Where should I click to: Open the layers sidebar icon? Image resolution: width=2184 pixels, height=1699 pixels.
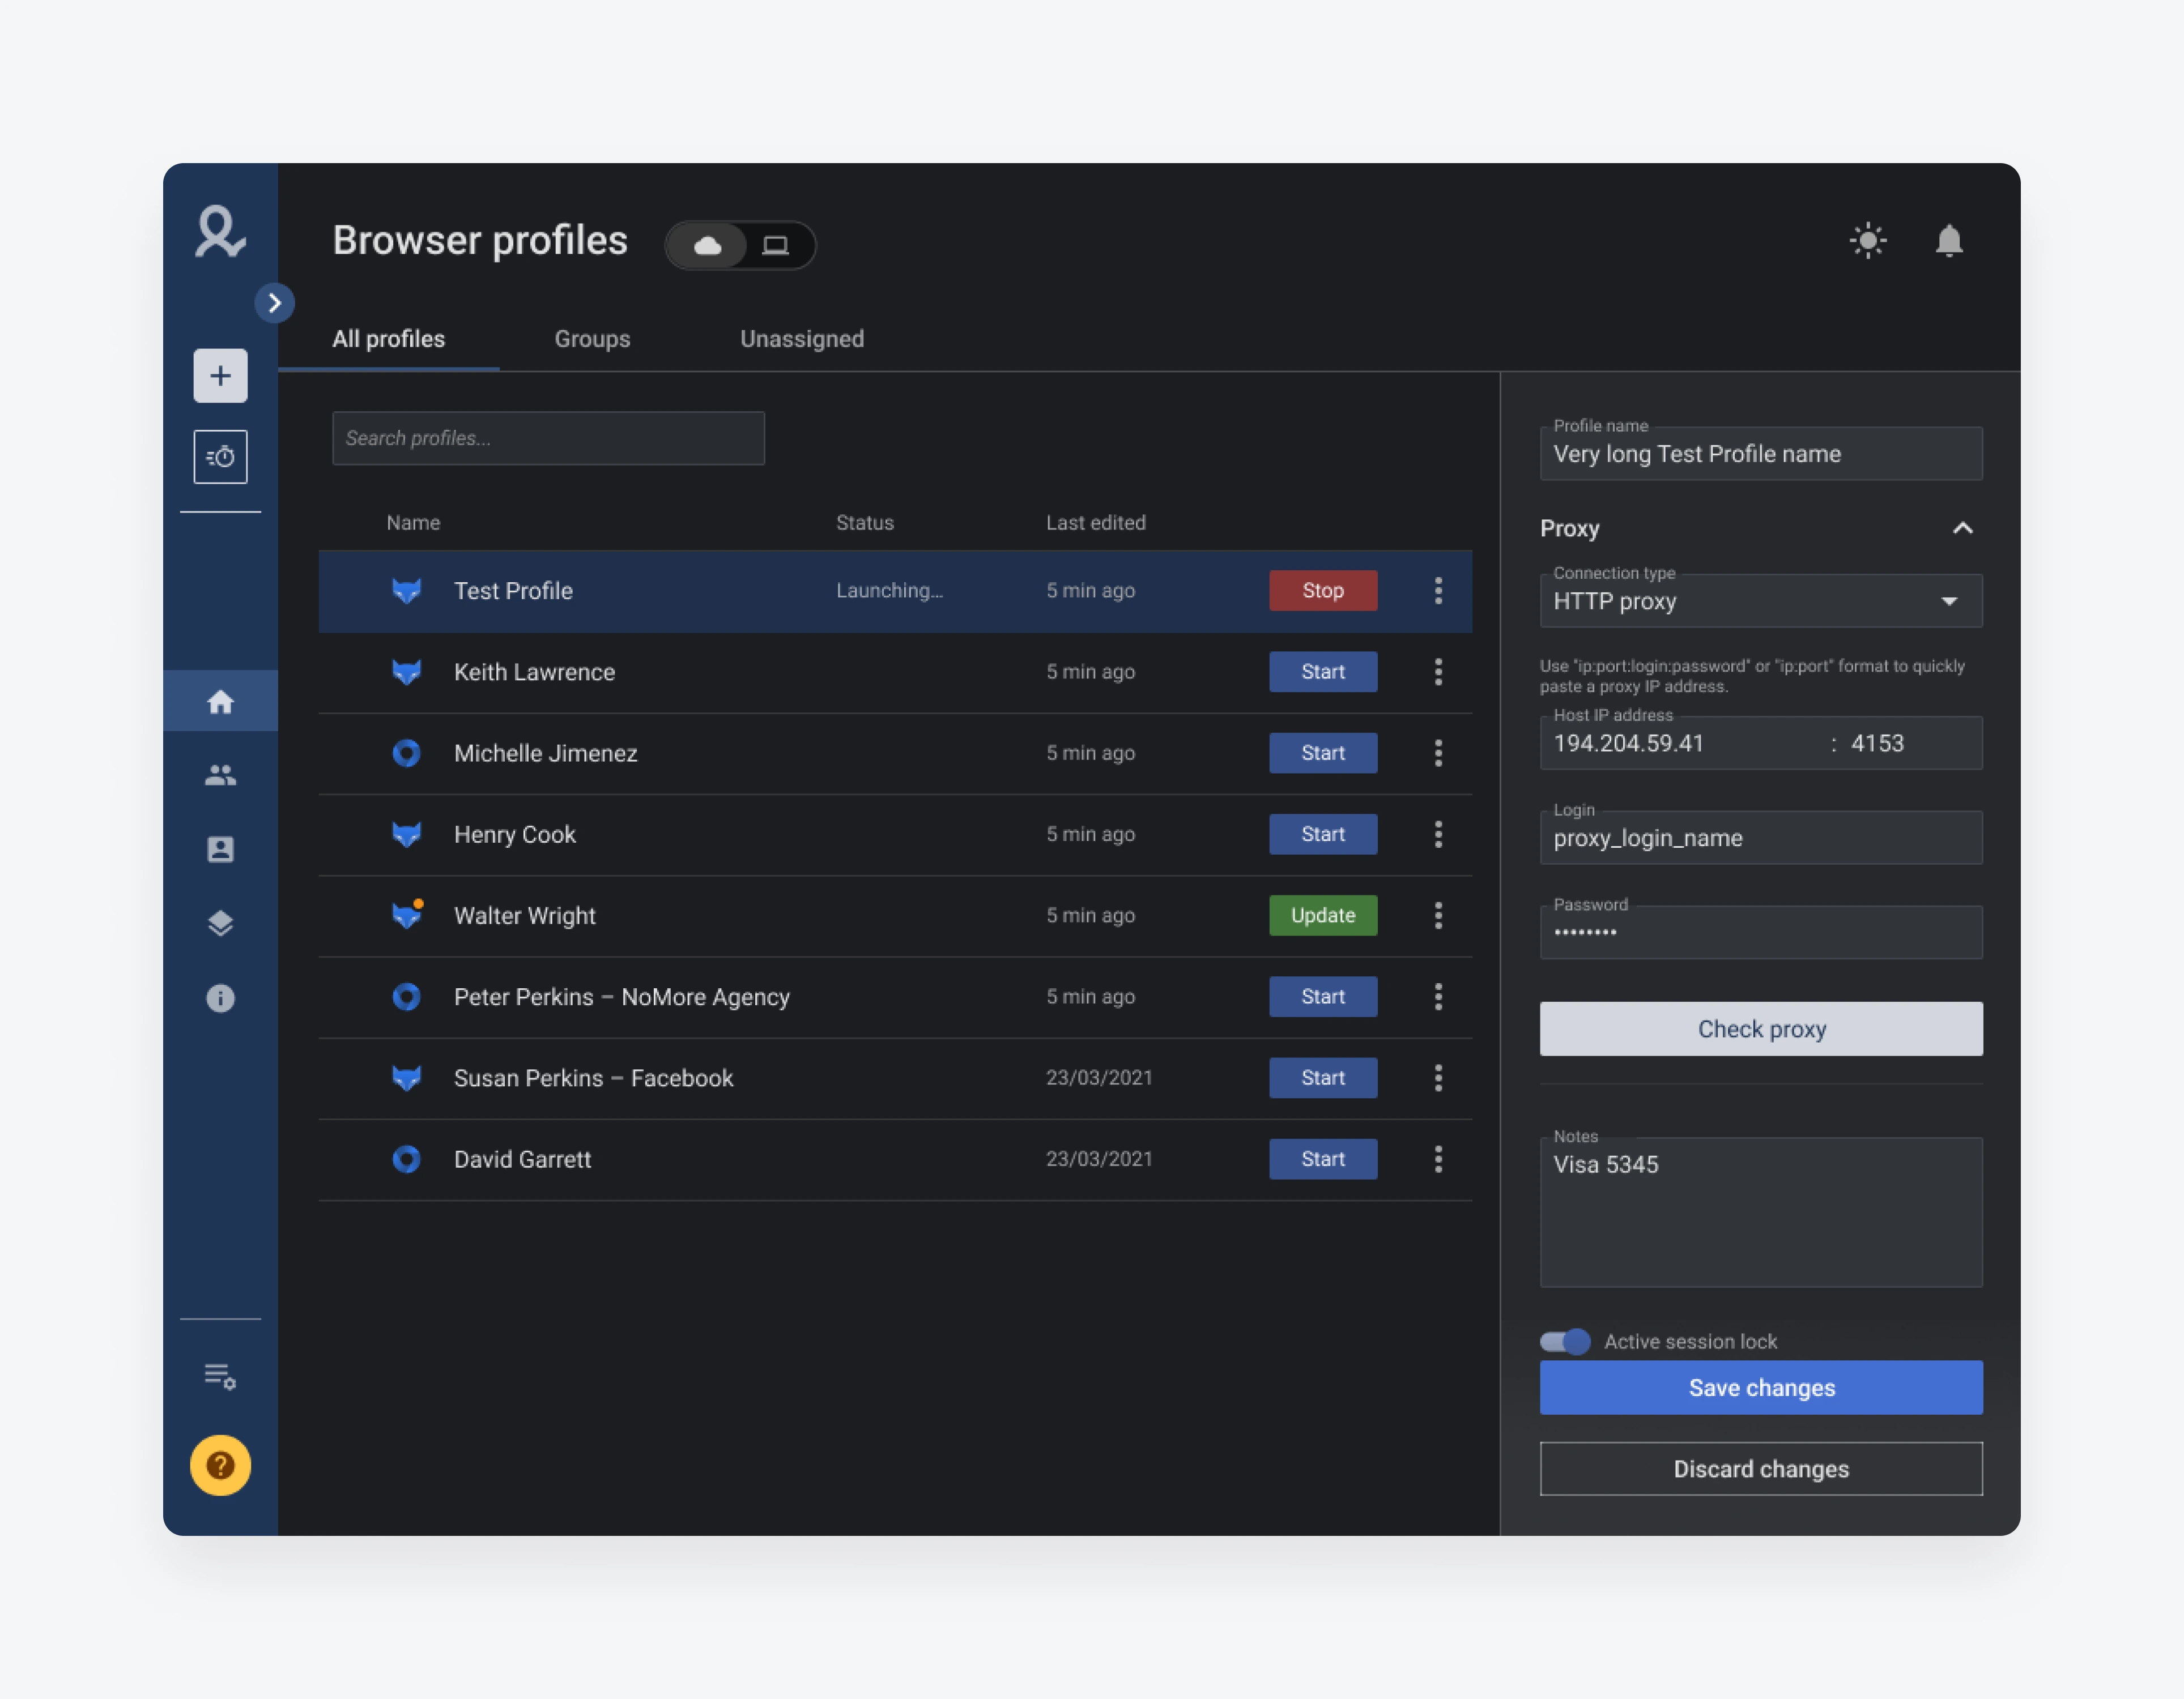220,924
